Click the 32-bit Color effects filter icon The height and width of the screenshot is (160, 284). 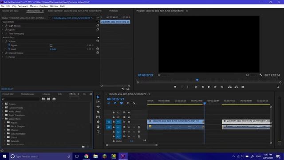[x=48, y=99]
